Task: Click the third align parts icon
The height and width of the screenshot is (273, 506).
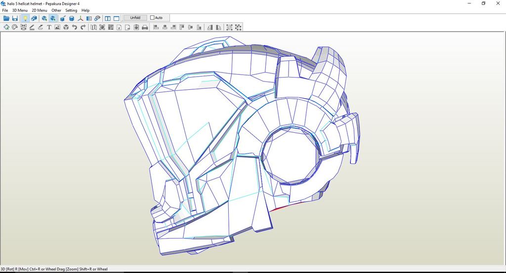Action: click(173, 27)
